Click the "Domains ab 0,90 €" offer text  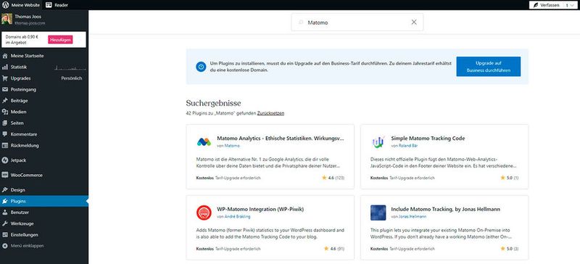pyautogui.click(x=22, y=40)
